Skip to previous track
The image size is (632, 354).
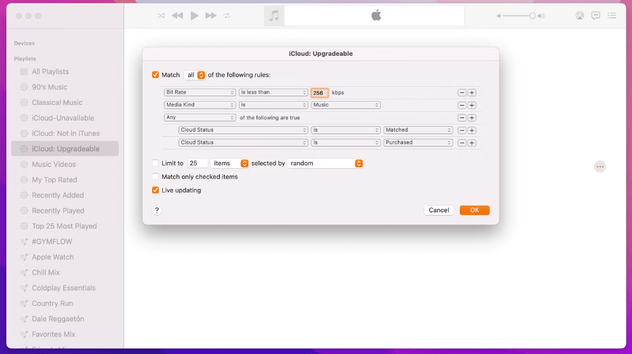tap(177, 16)
